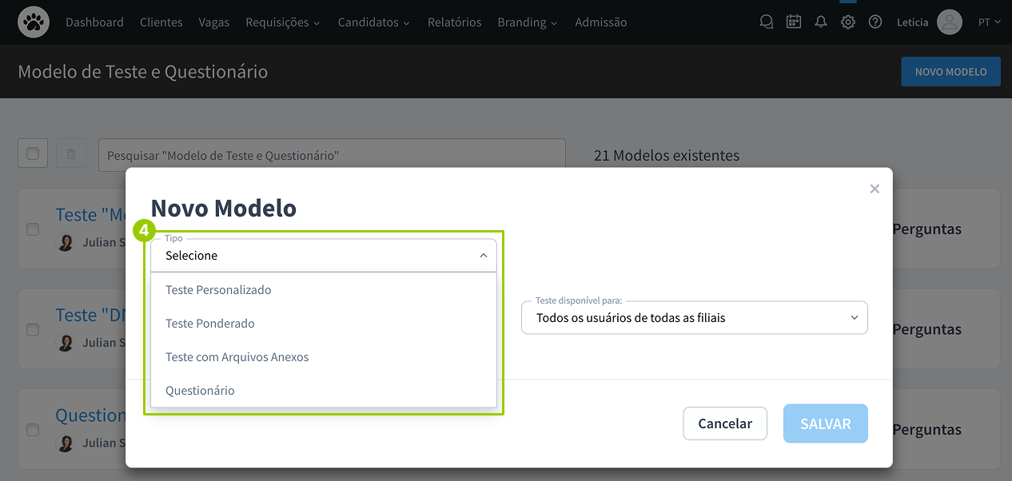Image resolution: width=1012 pixels, height=481 pixels.
Task: Open the 'Teste disponível para' dropdown
Action: pos(694,318)
